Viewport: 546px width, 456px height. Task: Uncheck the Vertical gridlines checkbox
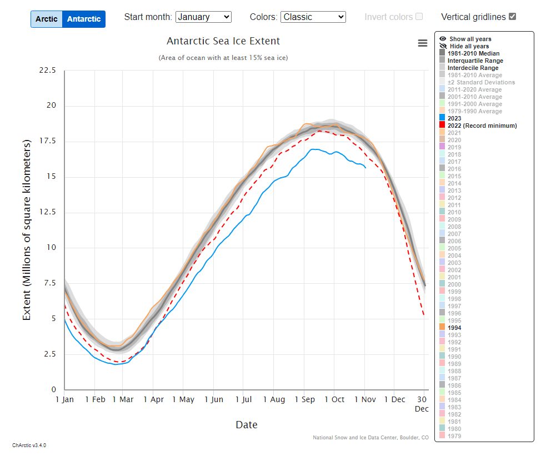coord(512,17)
